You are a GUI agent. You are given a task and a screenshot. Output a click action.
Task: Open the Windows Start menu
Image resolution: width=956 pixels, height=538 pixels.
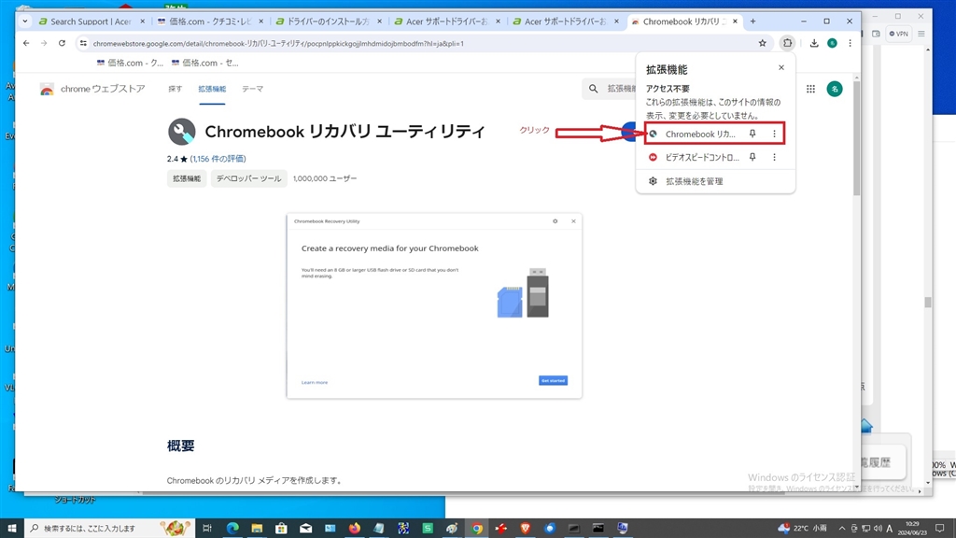(11, 529)
